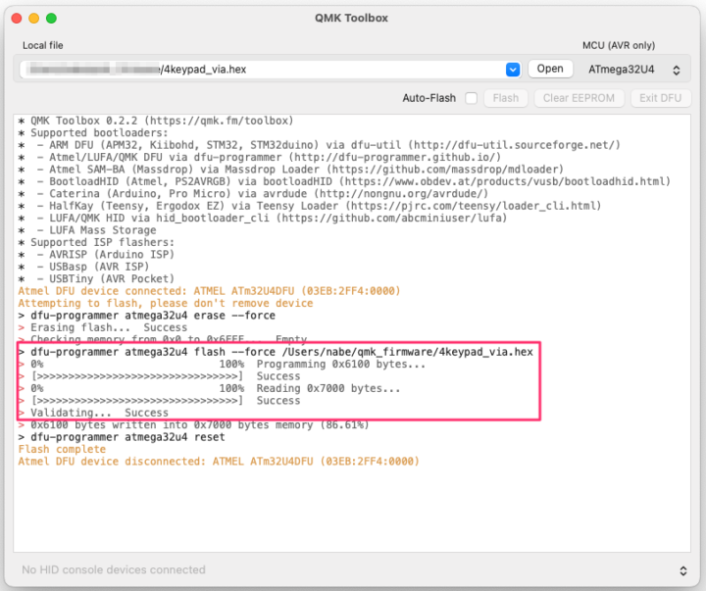Viewport: 706px width, 591px height.
Task: Click the red close window button
Action: point(15,18)
